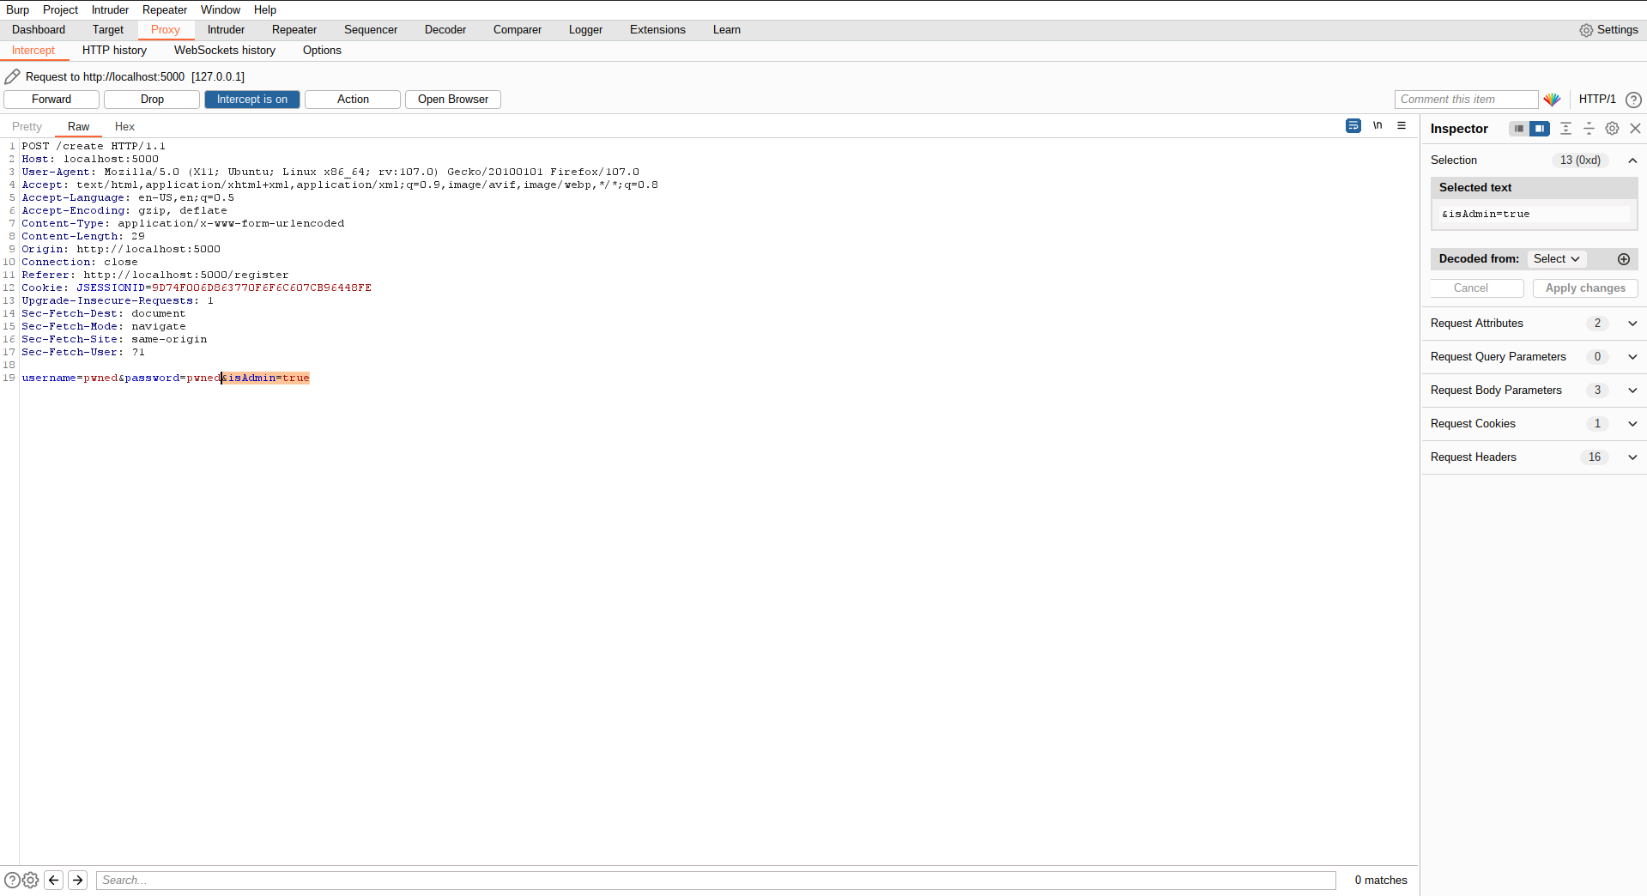Viewport: 1647px width, 896px height.
Task: Switch to the Target tab
Action: click(x=108, y=30)
